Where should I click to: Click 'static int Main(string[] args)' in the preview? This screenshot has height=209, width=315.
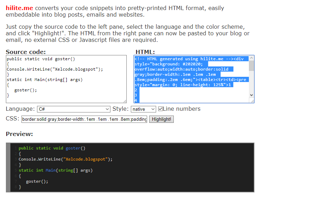[x=56, y=170]
